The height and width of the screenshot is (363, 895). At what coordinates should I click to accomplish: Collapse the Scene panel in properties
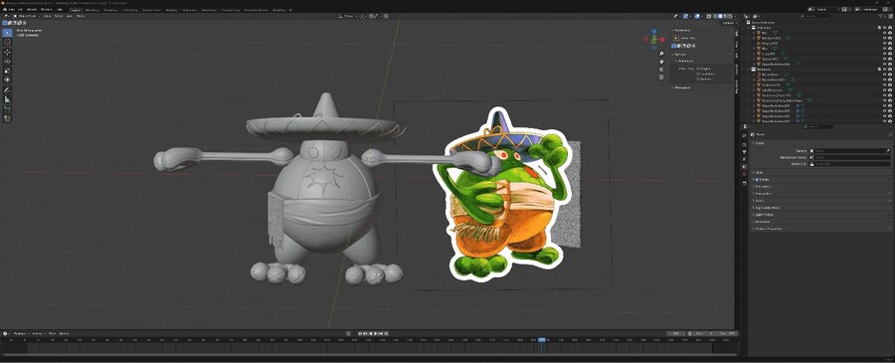(x=820, y=143)
